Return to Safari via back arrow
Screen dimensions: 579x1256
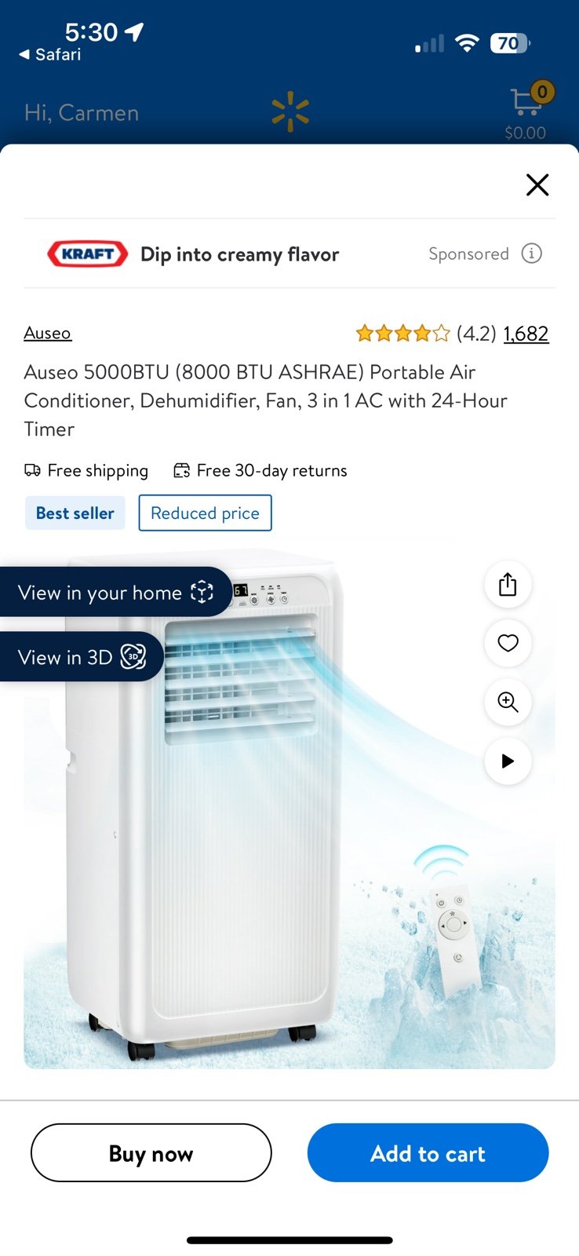pos(49,54)
